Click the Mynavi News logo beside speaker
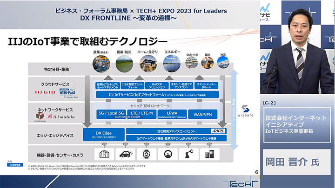335x188 pixels. pyautogui.click(x=265, y=12)
